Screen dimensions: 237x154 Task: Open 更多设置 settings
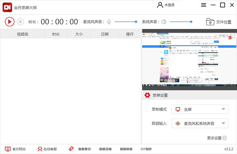tap(217, 138)
